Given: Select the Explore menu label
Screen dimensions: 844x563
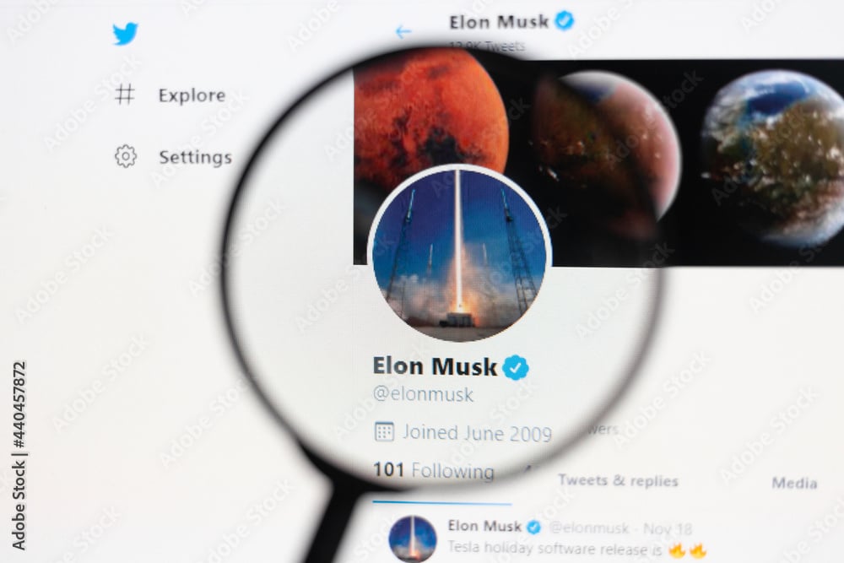Looking at the screenshot, I should [192, 95].
